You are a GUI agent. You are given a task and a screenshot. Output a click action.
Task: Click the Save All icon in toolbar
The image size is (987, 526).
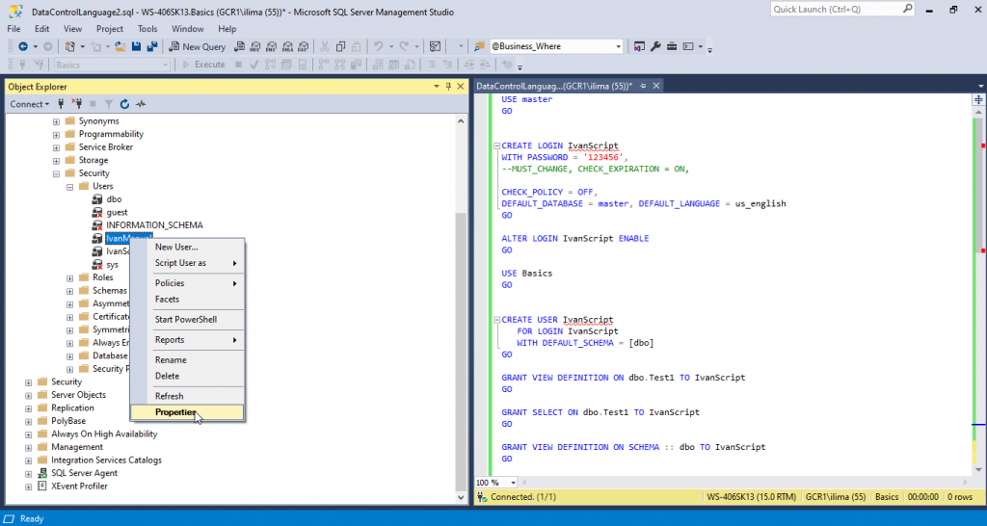pyautogui.click(x=151, y=46)
